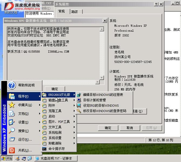
Task: Close the Windows XPE 微型操作系统 dialog
Action: click(105, 21)
